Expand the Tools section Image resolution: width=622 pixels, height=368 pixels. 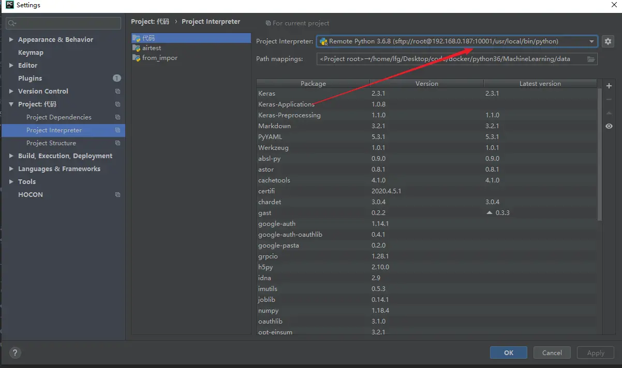point(11,182)
